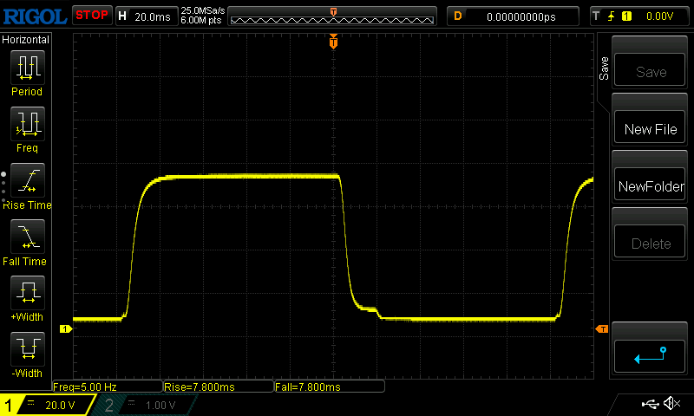The image size is (694, 416).
Task: Select the Rise Time measurement icon
Action: (x=27, y=181)
